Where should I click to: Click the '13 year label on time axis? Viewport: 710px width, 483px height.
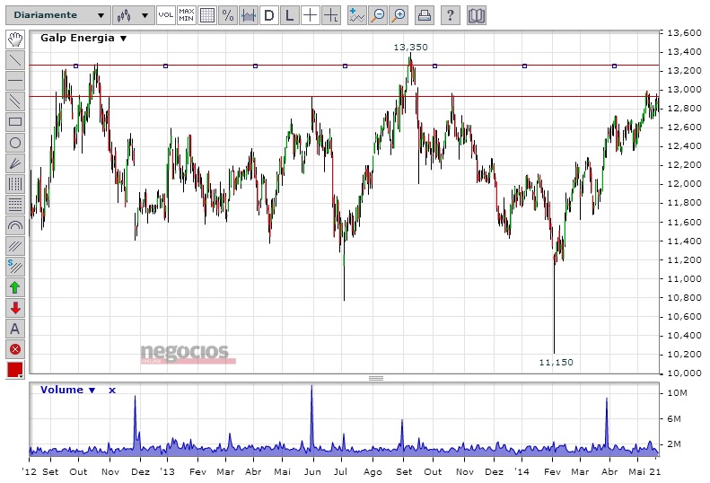(167, 472)
